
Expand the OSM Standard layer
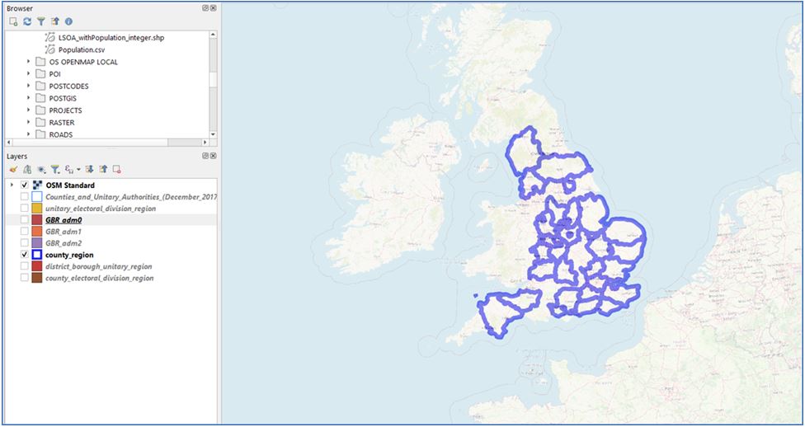12,185
